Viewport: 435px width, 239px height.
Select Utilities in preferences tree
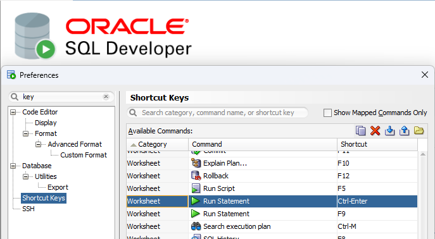46,176
